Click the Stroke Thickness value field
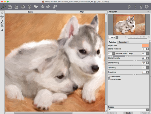The image size is (151, 114). (144, 49)
